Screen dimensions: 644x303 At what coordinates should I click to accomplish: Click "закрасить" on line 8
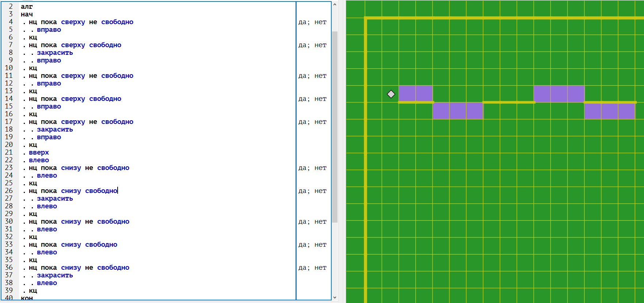pyautogui.click(x=55, y=53)
